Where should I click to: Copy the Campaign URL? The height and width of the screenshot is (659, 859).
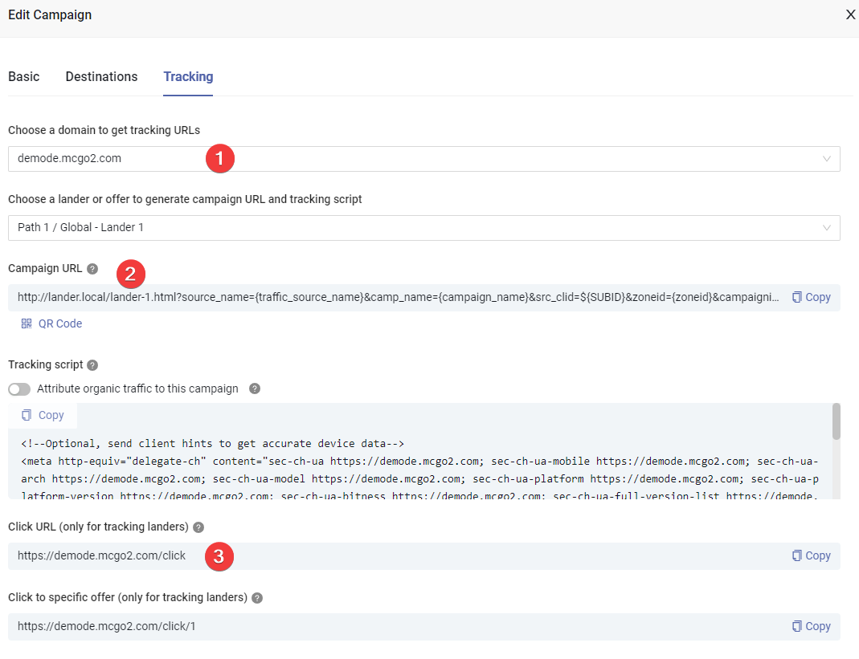point(812,297)
